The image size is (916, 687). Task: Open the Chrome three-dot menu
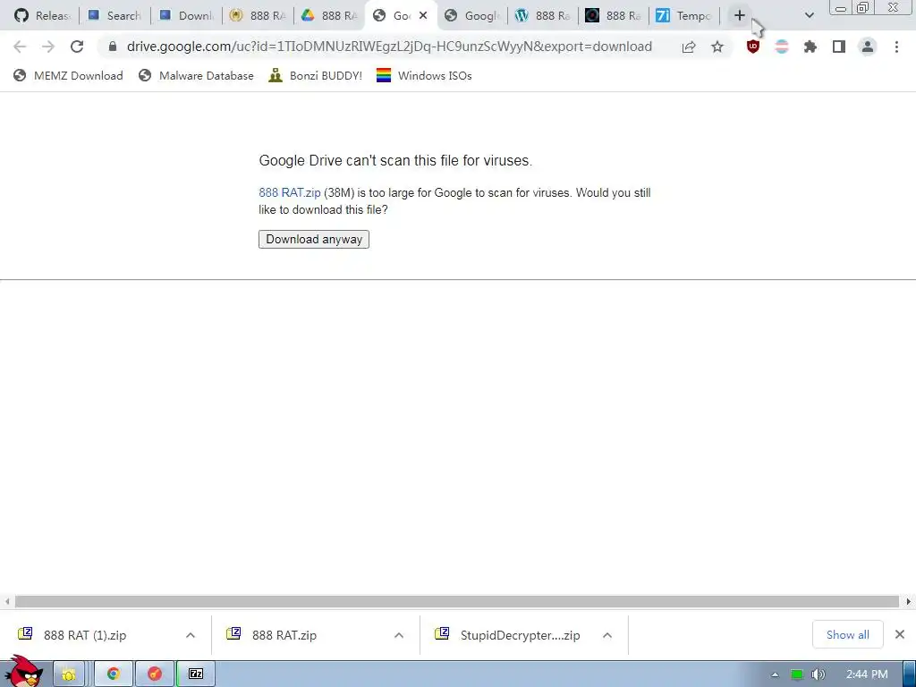[896, 47]
